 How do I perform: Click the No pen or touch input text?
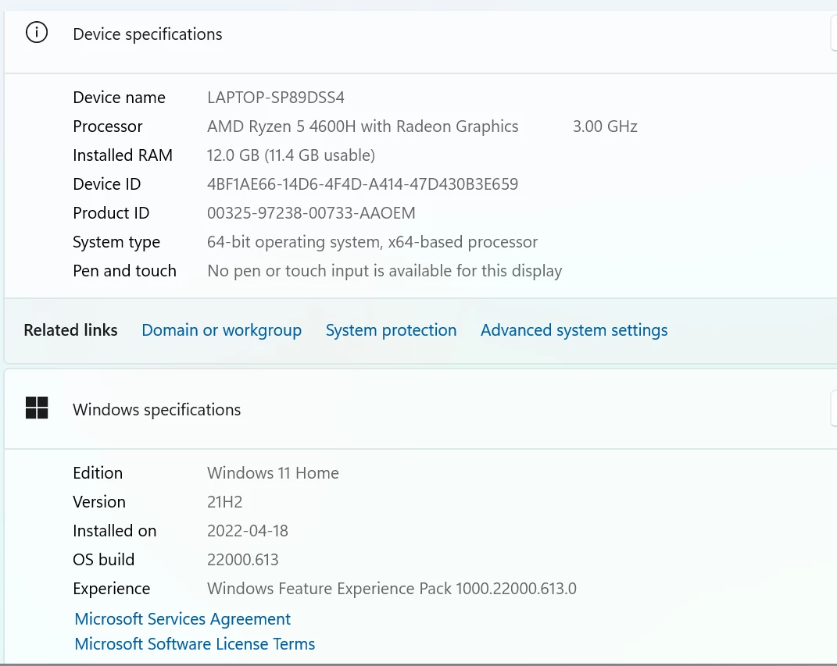[385, 271]
